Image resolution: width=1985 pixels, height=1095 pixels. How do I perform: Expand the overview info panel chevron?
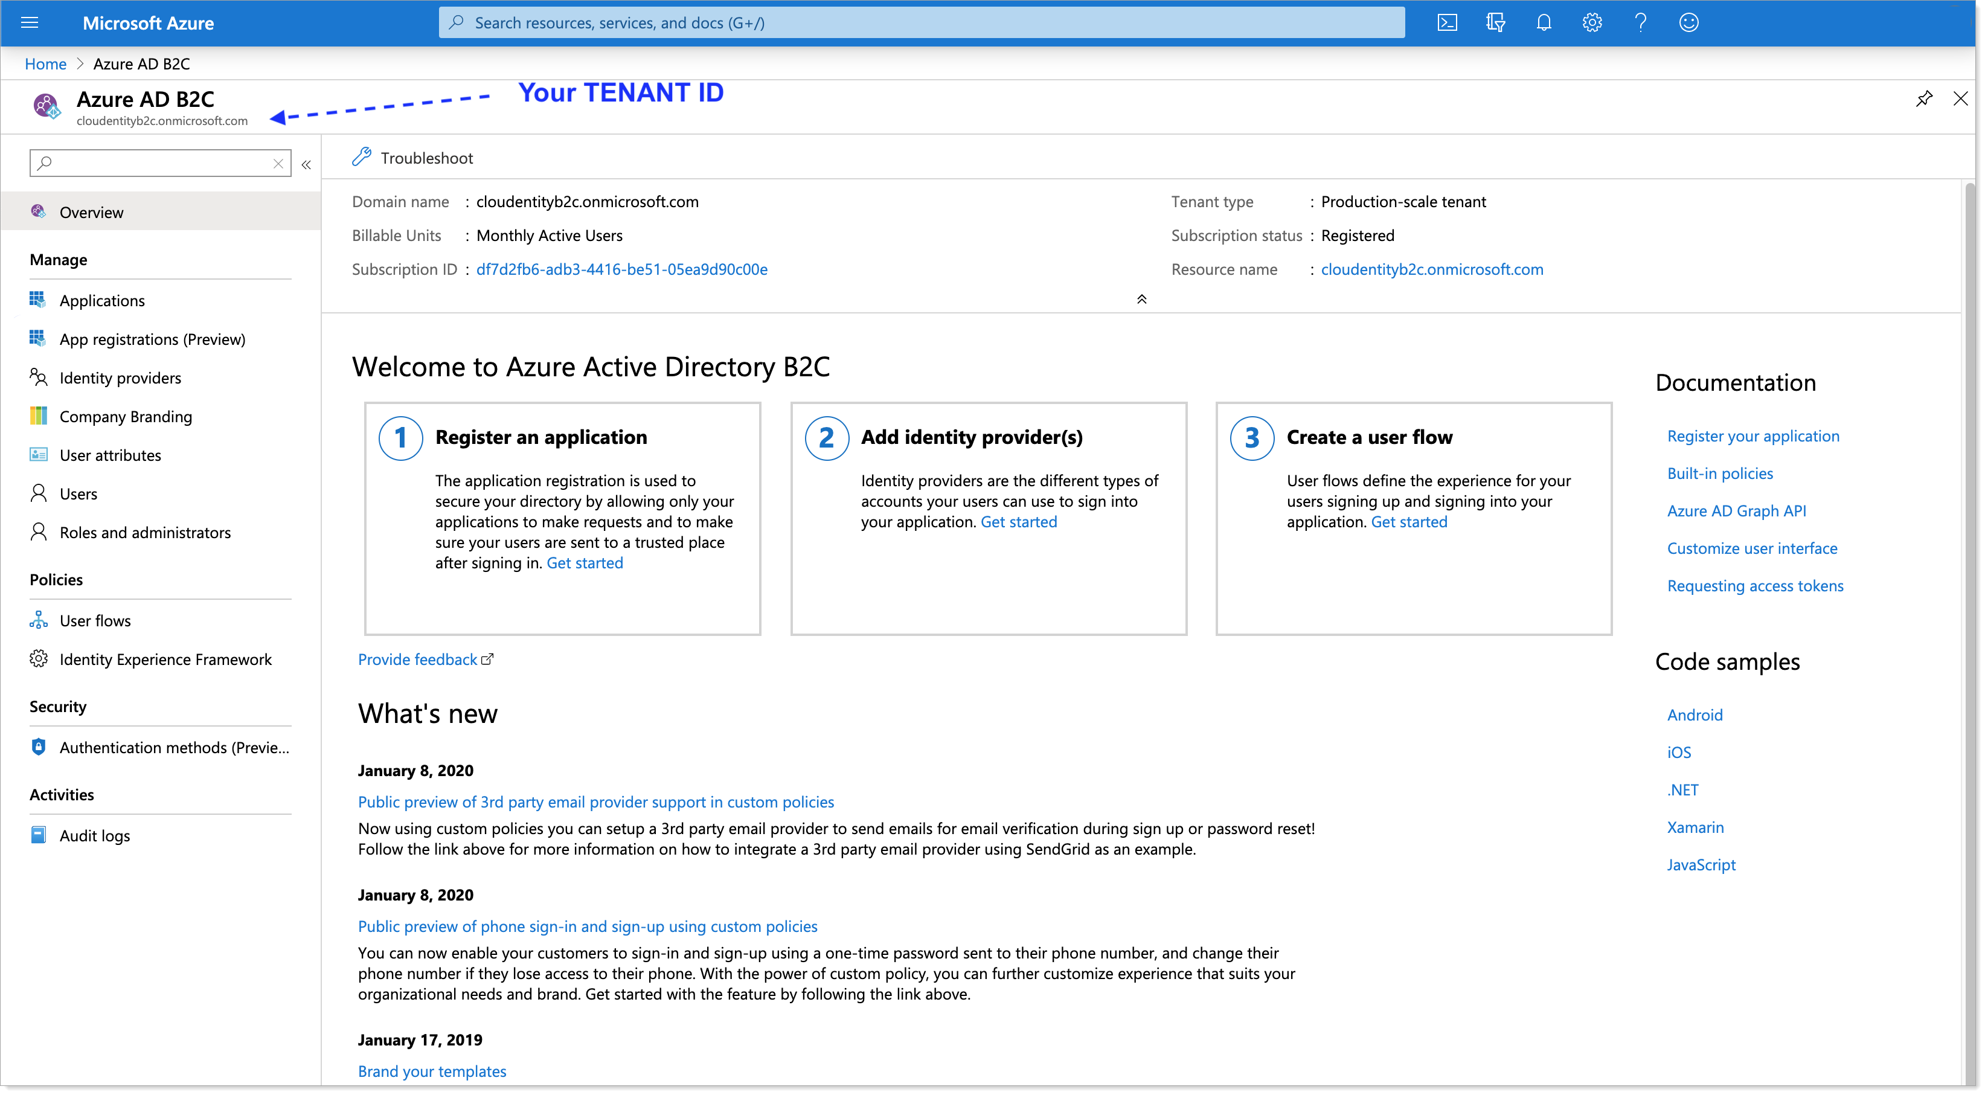[1141, 297]
